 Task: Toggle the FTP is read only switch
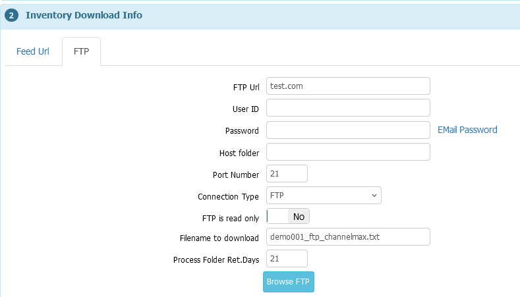click(x=288, y=216)
